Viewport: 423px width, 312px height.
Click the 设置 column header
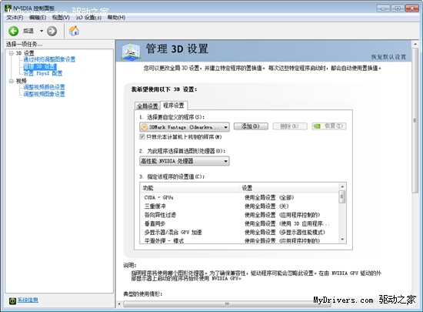(x=289, y=188)
